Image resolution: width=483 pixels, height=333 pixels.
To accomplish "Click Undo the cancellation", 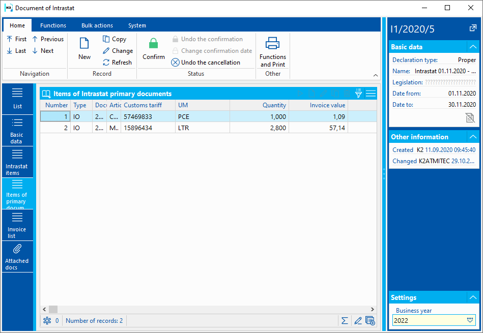I will click(206, 63).
